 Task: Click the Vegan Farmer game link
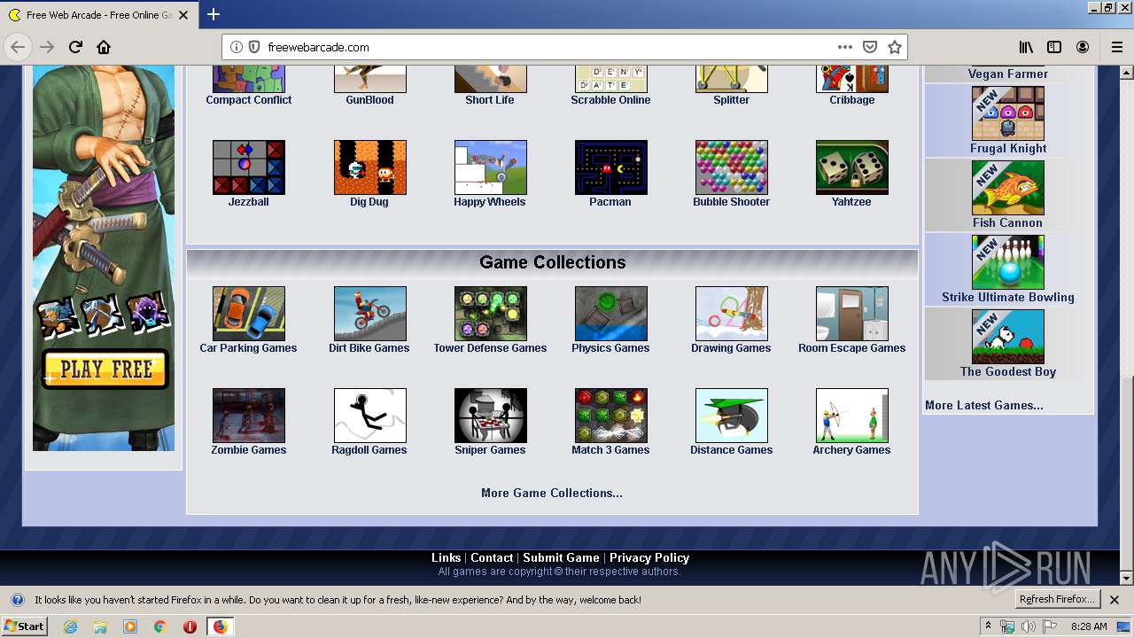[1008, 74]
